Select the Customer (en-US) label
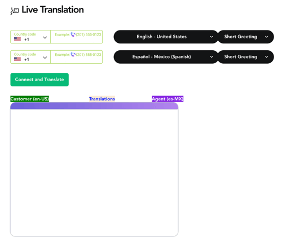Viewport: 282px width, 237px height. tap(30, 99)
